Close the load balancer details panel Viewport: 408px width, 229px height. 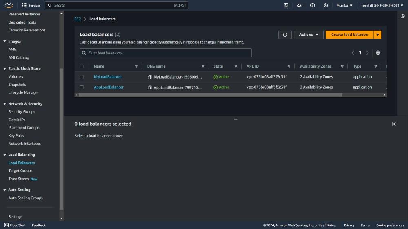tap(393, 124)
